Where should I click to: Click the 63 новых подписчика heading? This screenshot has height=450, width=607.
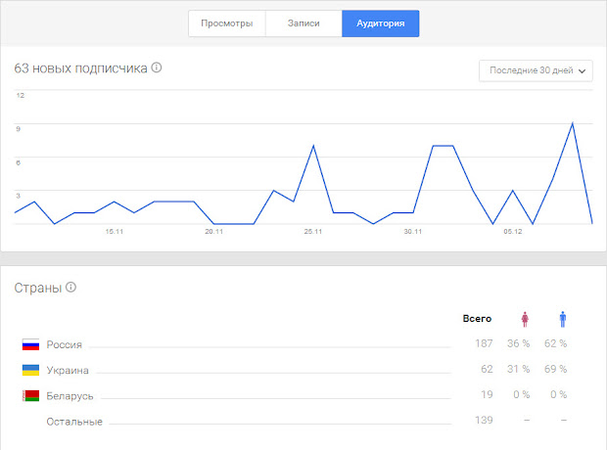(x=80, y=68)
